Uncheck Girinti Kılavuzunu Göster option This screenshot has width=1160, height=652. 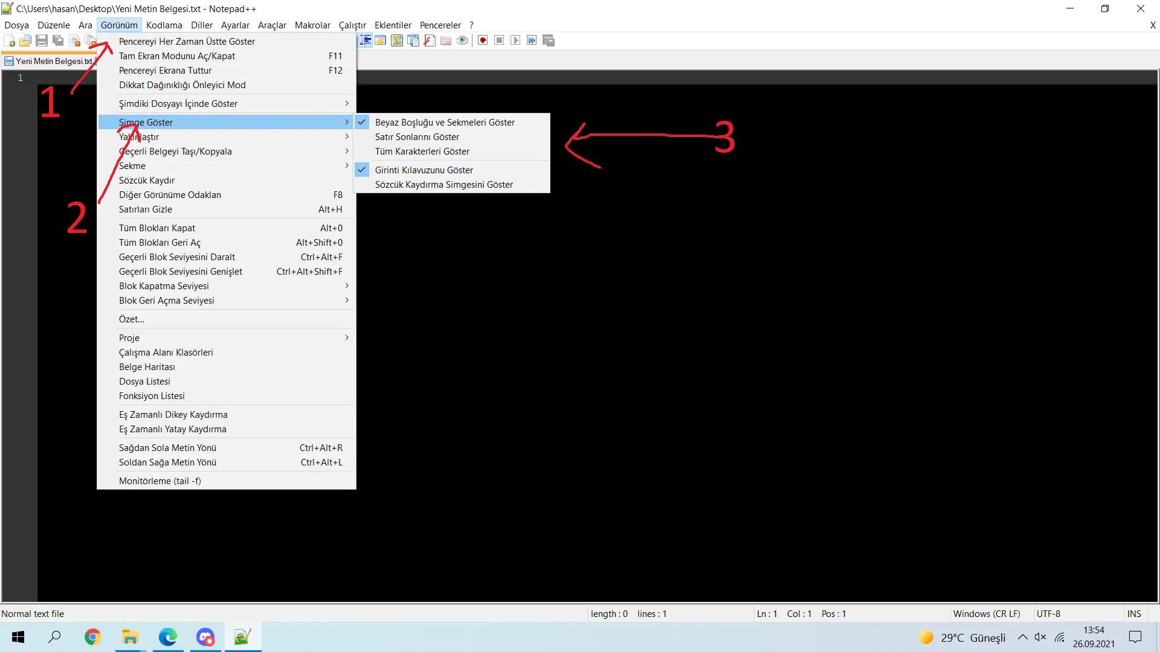point(424,170)
